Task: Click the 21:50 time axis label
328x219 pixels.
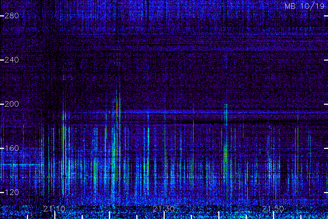Action: point(273,208)
